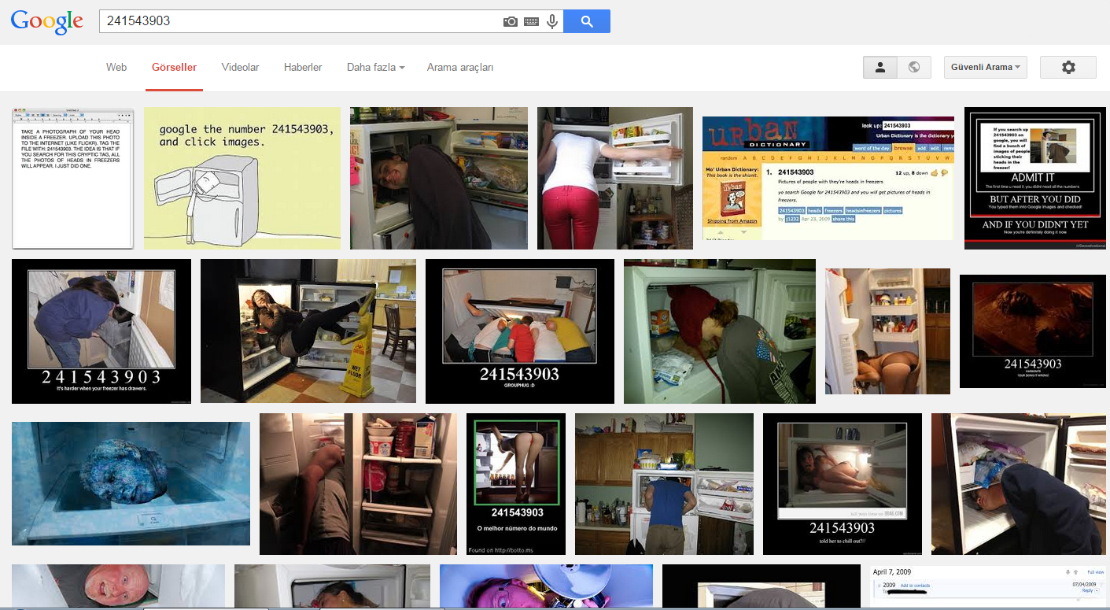Screen dimensions: 1110x610
Task: Open the Urban Dictionary screenshot thumbnail
Action: (828, 179)
